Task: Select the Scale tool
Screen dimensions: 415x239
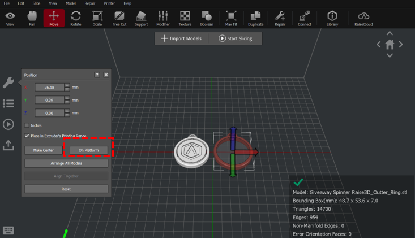Action: pos(97,18)
